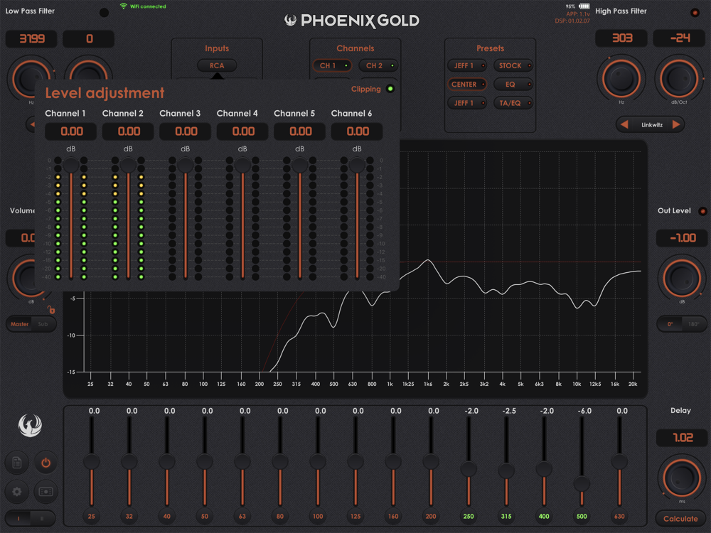Adjust the Channel 6 level fader
711x533 pixels.
(x=357, y=164)
